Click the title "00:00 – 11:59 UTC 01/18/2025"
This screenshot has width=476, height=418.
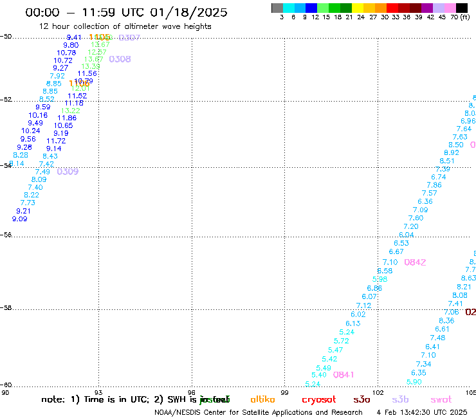point(126,12)
